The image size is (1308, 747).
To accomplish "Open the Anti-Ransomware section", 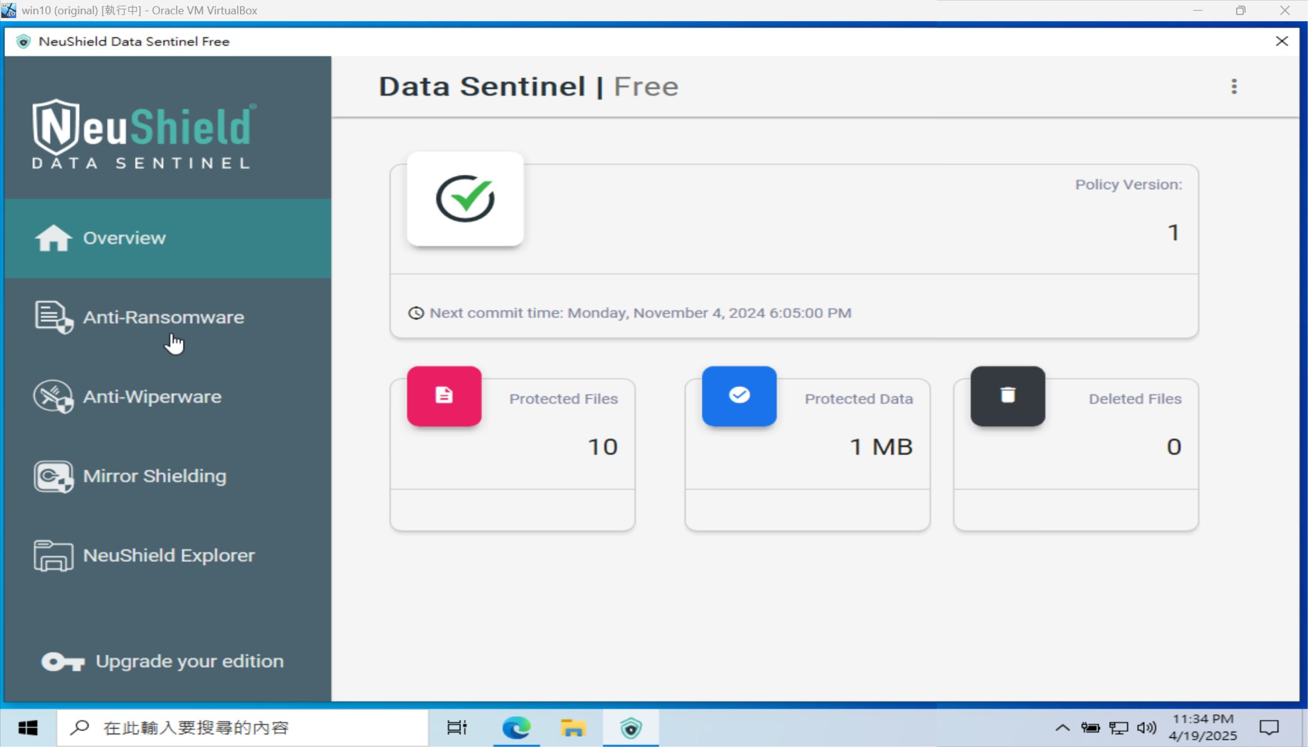I will pyautogui.click(x=163, y=317).
